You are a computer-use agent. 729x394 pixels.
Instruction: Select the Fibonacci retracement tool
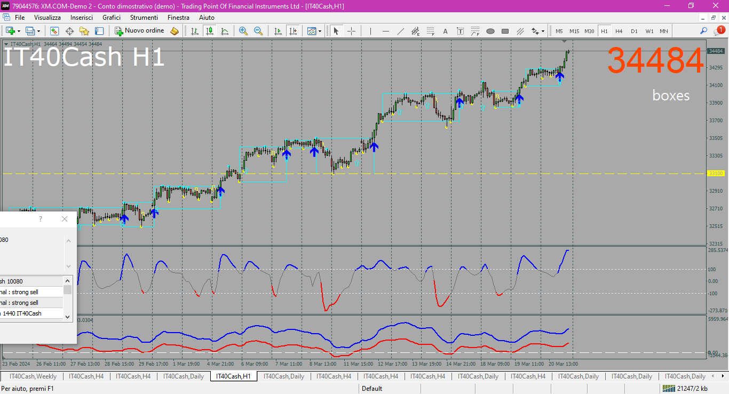click(x=430, y=31)
